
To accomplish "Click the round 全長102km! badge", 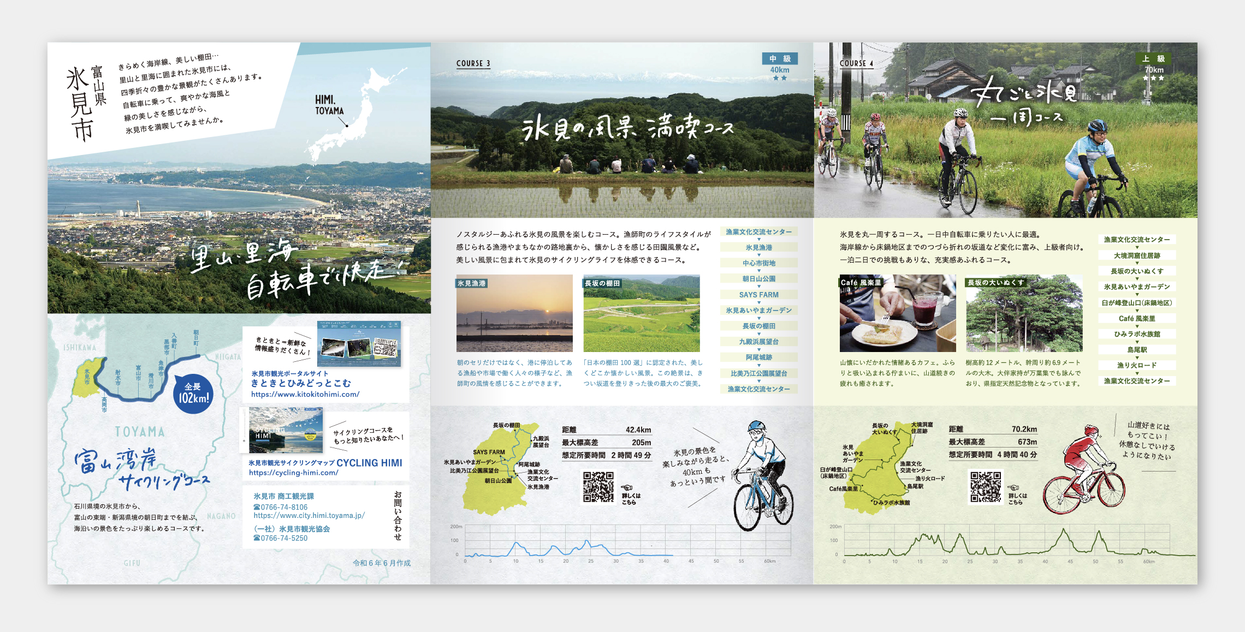I will (x=193, y=393).
